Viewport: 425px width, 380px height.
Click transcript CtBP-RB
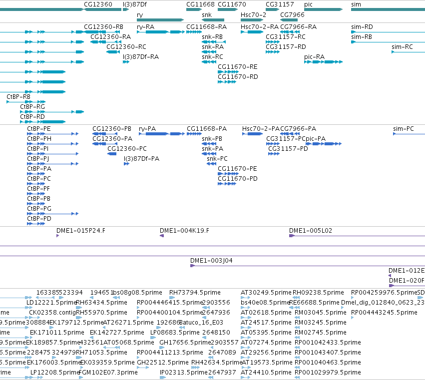tap(18, 97)
